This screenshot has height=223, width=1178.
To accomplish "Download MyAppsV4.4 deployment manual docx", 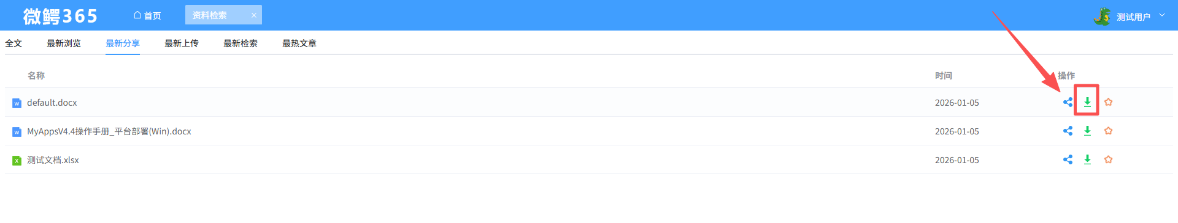I will click(x=1087, y=131).
